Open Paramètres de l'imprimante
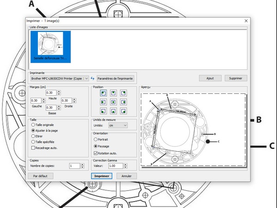Screen dimensions: 277x208 [x=115, y=78]
